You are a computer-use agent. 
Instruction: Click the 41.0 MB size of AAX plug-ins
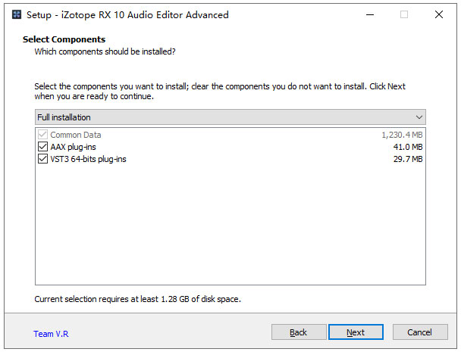(x=408, y=147)
